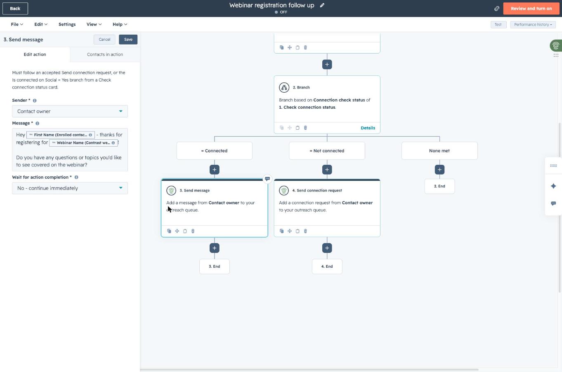
Task: Click info icon next to Message label
Action: [x=38, y=123]
